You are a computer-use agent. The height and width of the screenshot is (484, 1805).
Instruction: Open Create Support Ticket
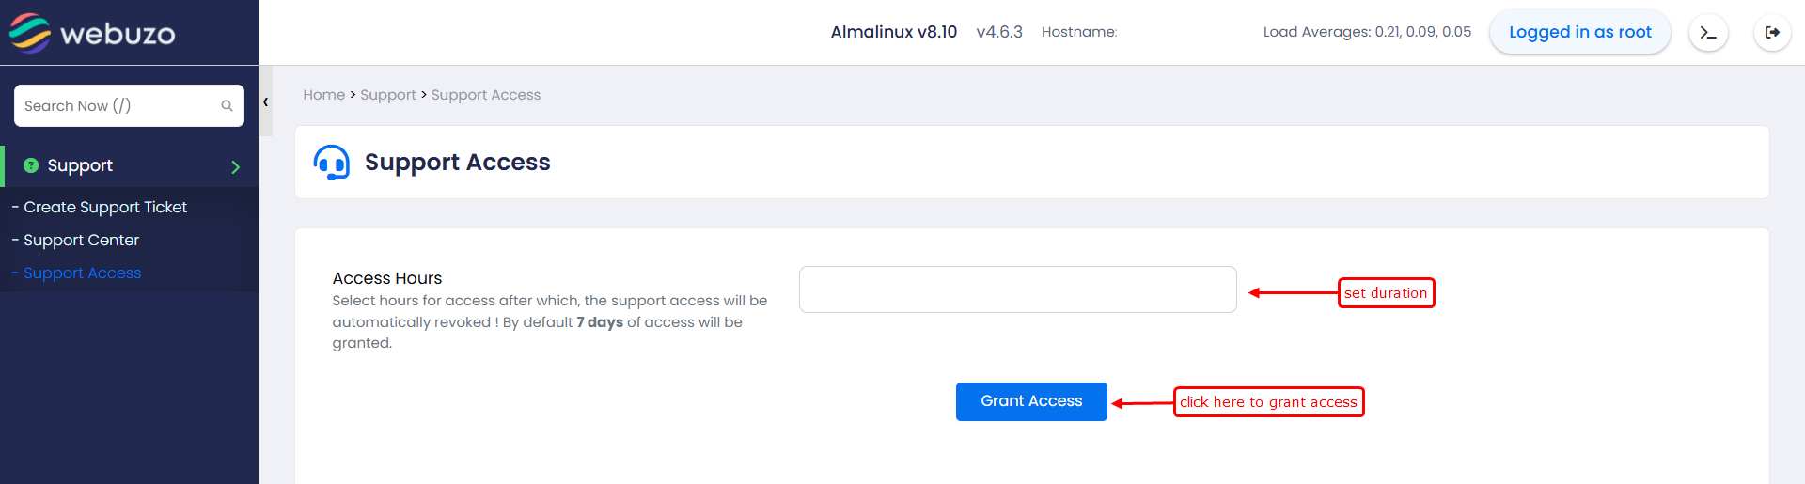point(105,207)
